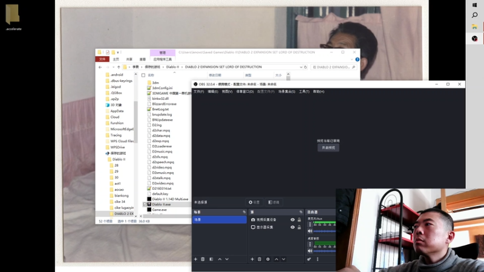The width and height of the screenshot is (484, 272).
Task: Expand the Explorer ribbon chevron
Action: click(352, 59)
